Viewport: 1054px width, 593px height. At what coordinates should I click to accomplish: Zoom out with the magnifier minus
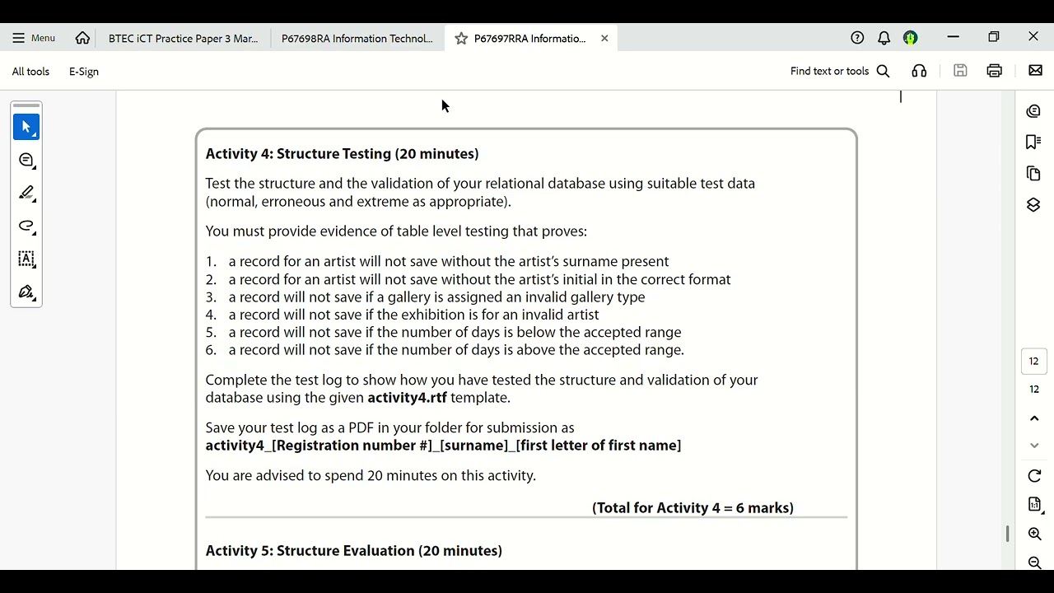click(x=1034, y=563)
